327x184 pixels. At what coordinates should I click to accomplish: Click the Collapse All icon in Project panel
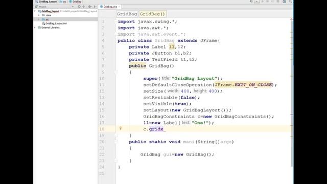point(84,7)
